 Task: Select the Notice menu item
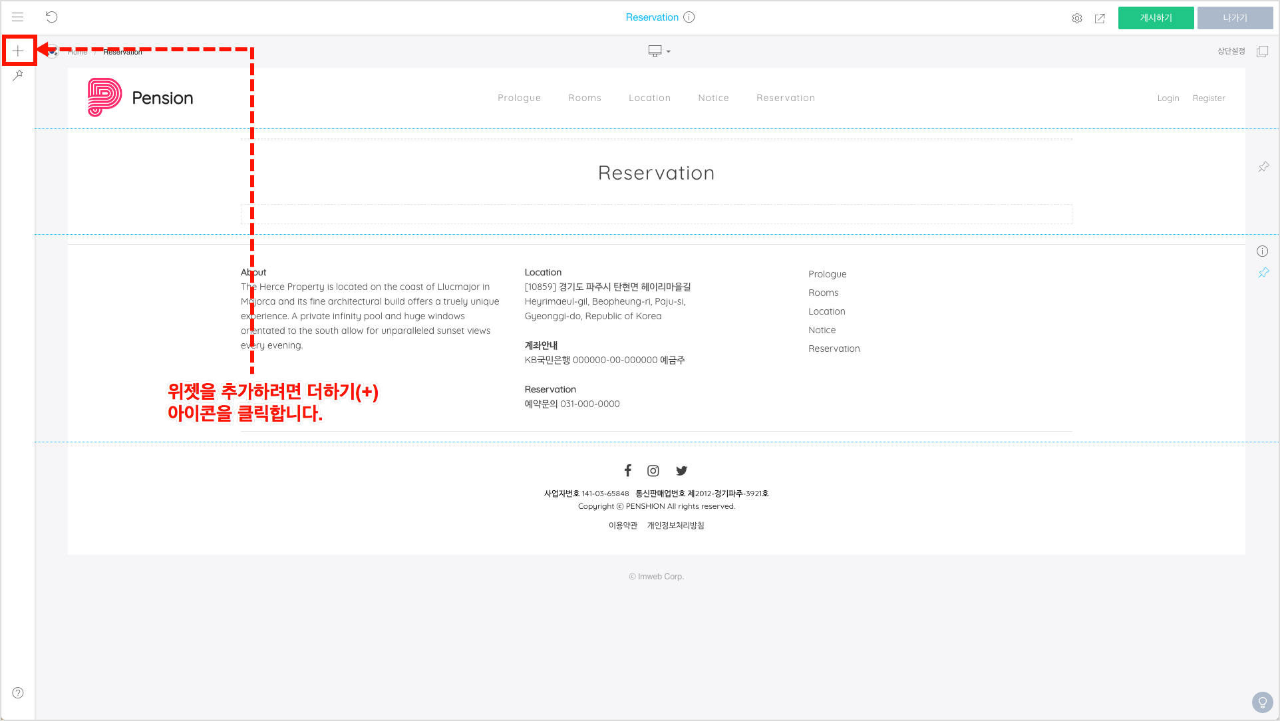pyautogui.click(x=713, y=98)
